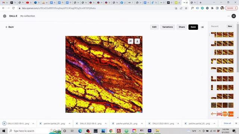The height and width of the screenshot is (134, 239).
Task: Click the browser back arrow
Action: tap(3, 8)
